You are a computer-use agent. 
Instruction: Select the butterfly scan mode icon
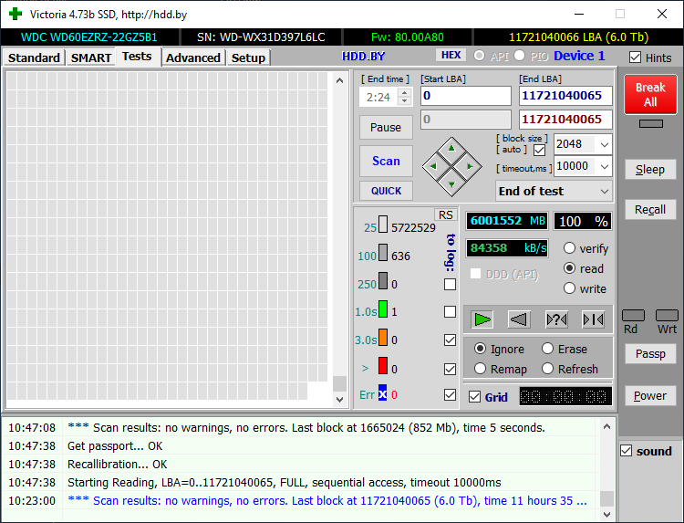[593, 319]
